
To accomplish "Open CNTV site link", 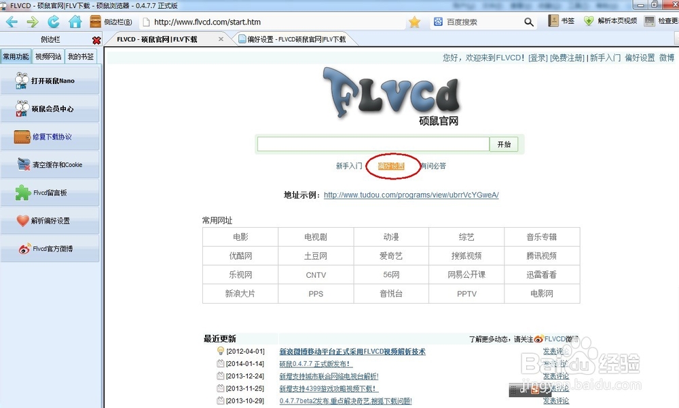I will 316,275.
